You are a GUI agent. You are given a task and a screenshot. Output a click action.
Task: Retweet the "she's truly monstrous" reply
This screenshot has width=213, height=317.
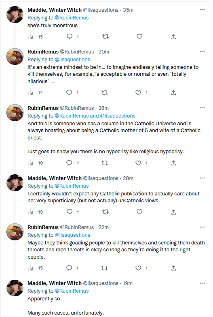105,36
